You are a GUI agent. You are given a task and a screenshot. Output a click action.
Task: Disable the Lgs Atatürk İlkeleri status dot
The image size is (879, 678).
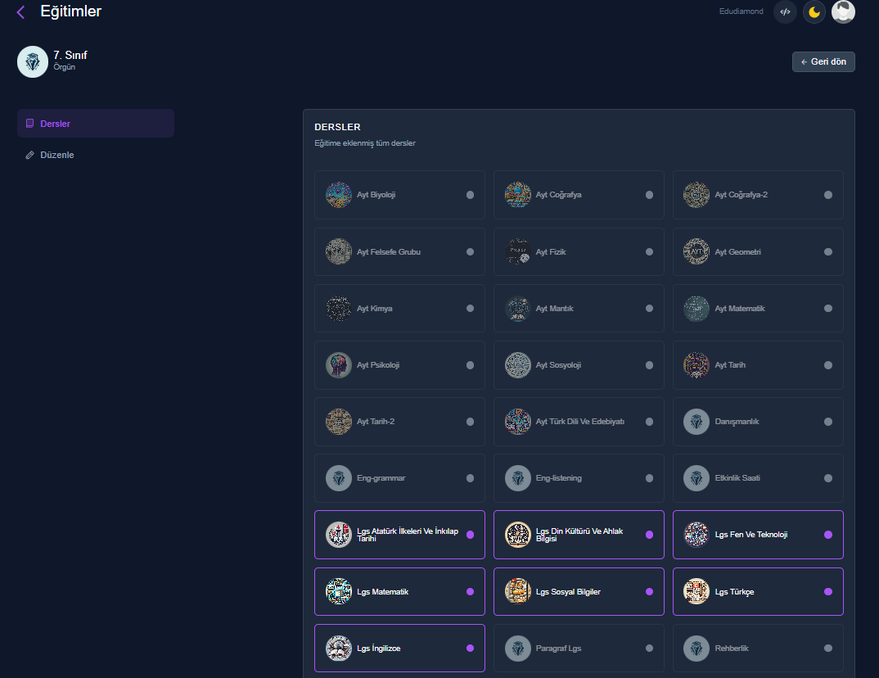470,535
